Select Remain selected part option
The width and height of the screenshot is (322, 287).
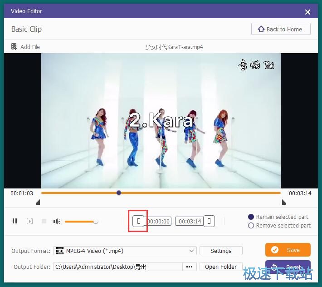point(278,217)
